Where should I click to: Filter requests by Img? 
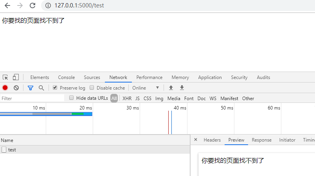pyautogui.click(x=159, y=99)
